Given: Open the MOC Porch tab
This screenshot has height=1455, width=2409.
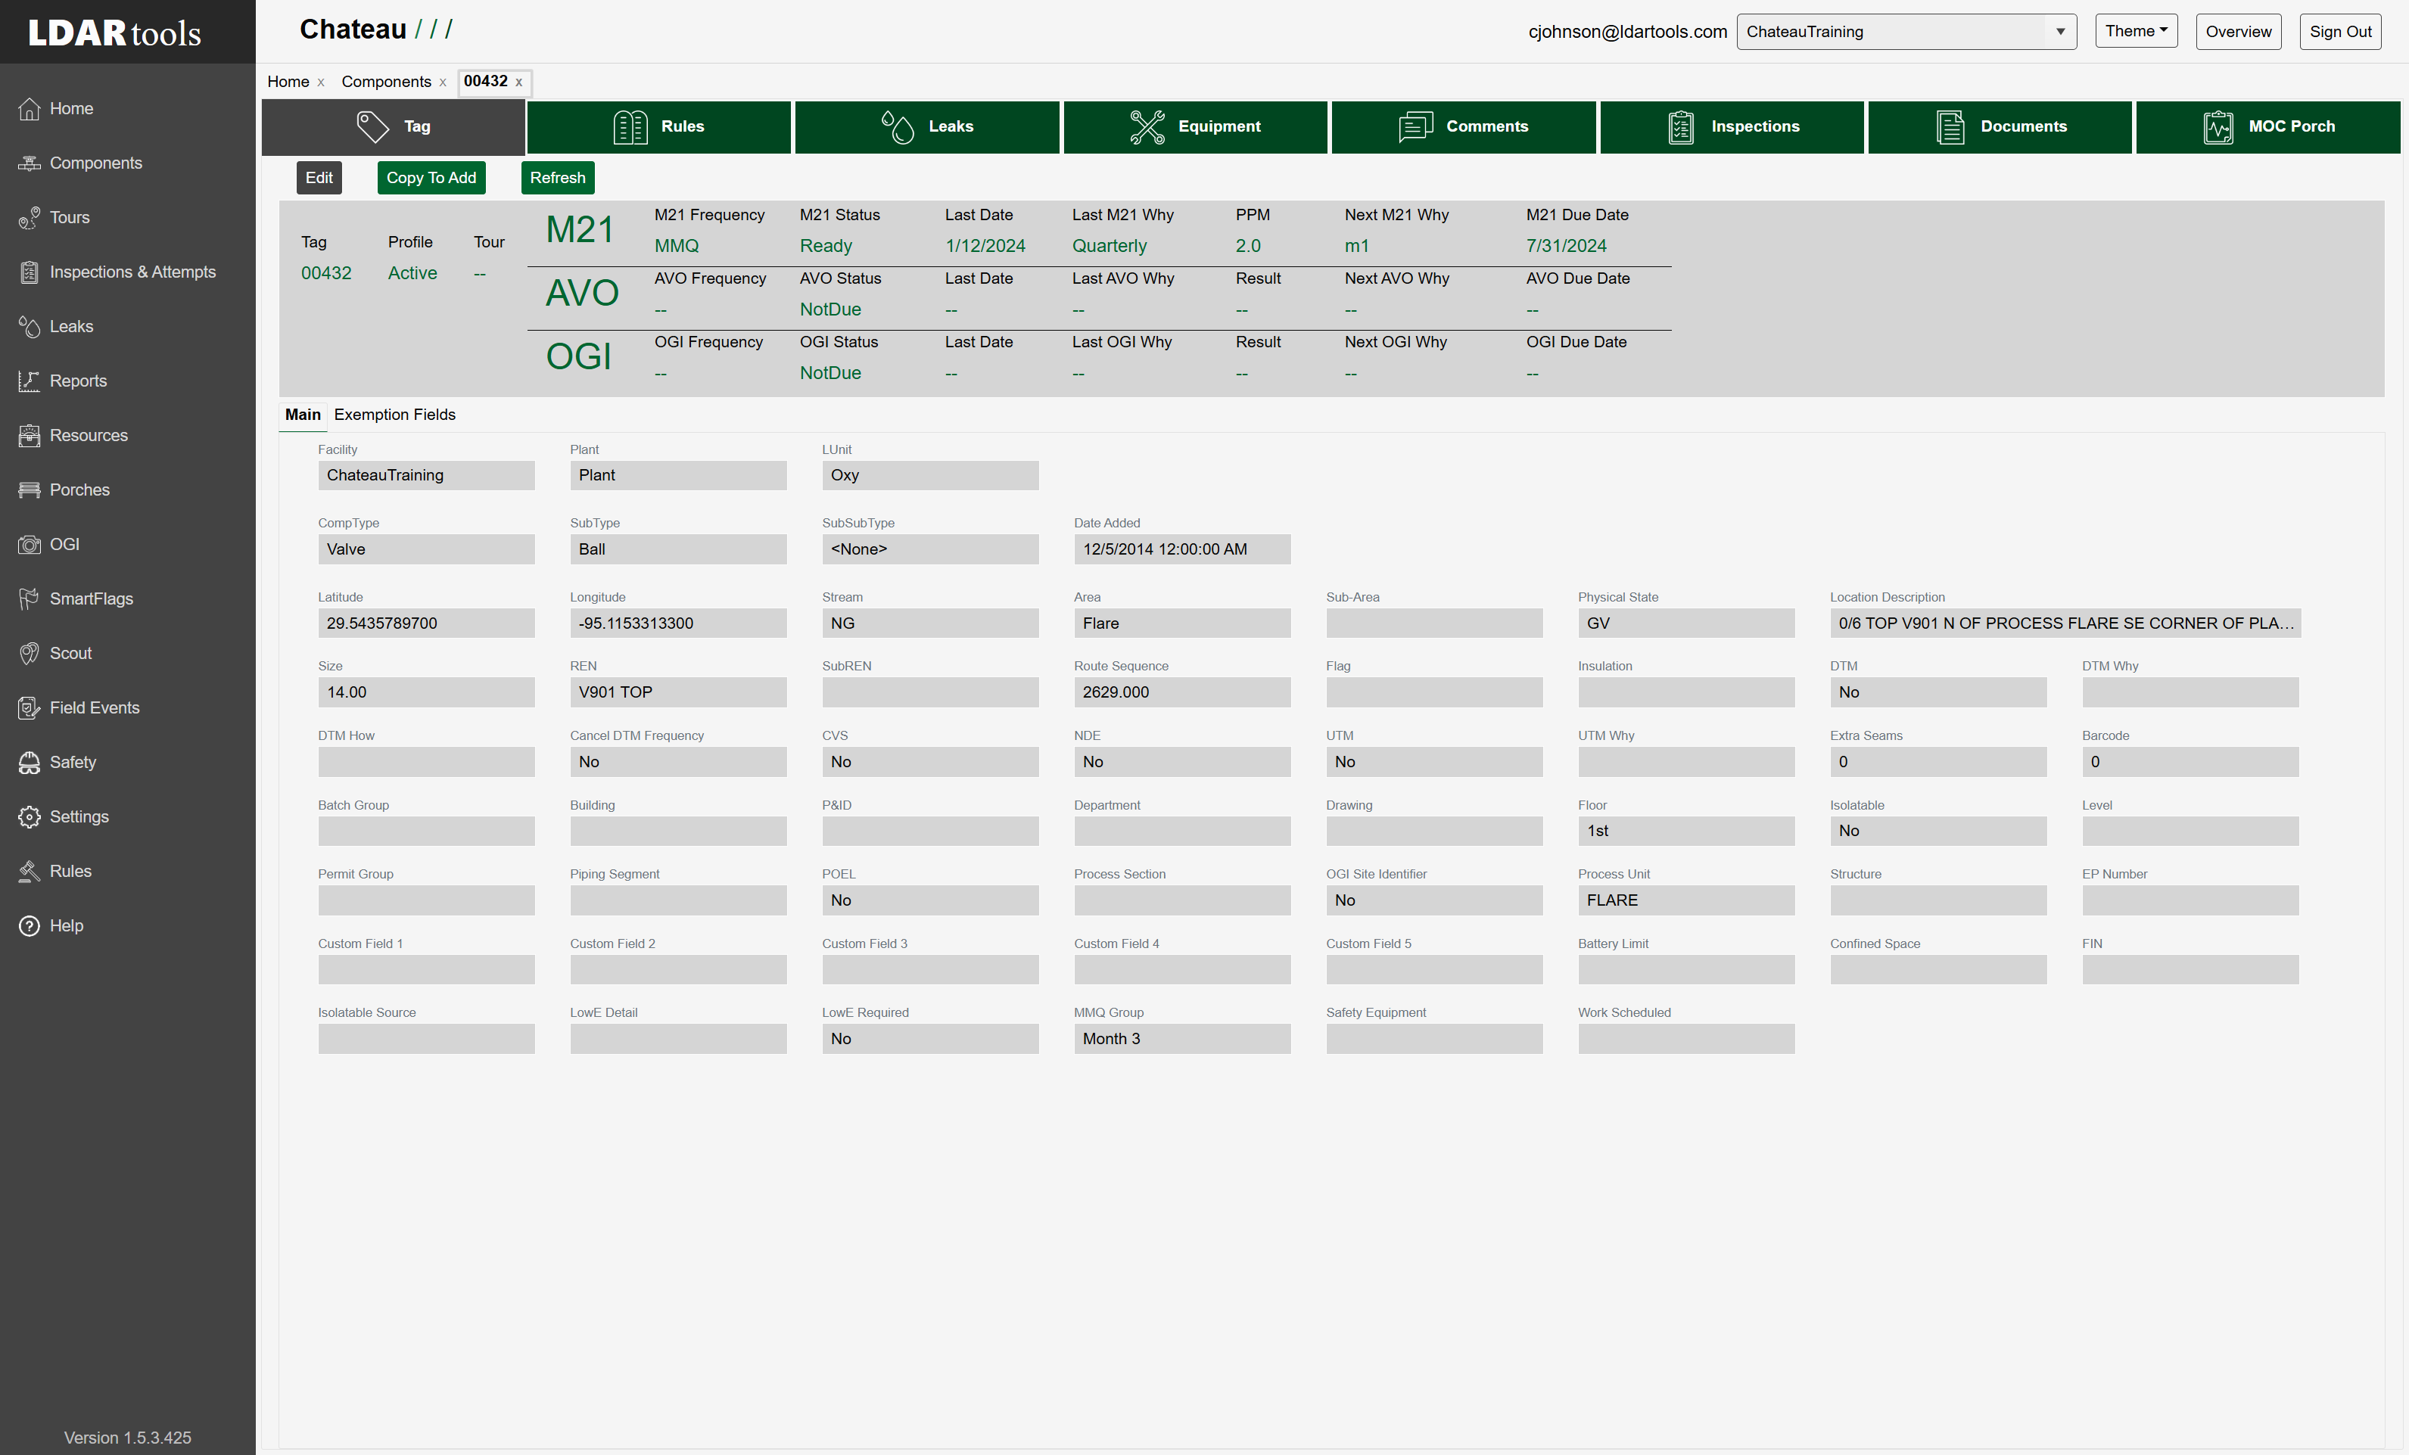Looking at the screenshot, I should click(x=2268, y=127).
